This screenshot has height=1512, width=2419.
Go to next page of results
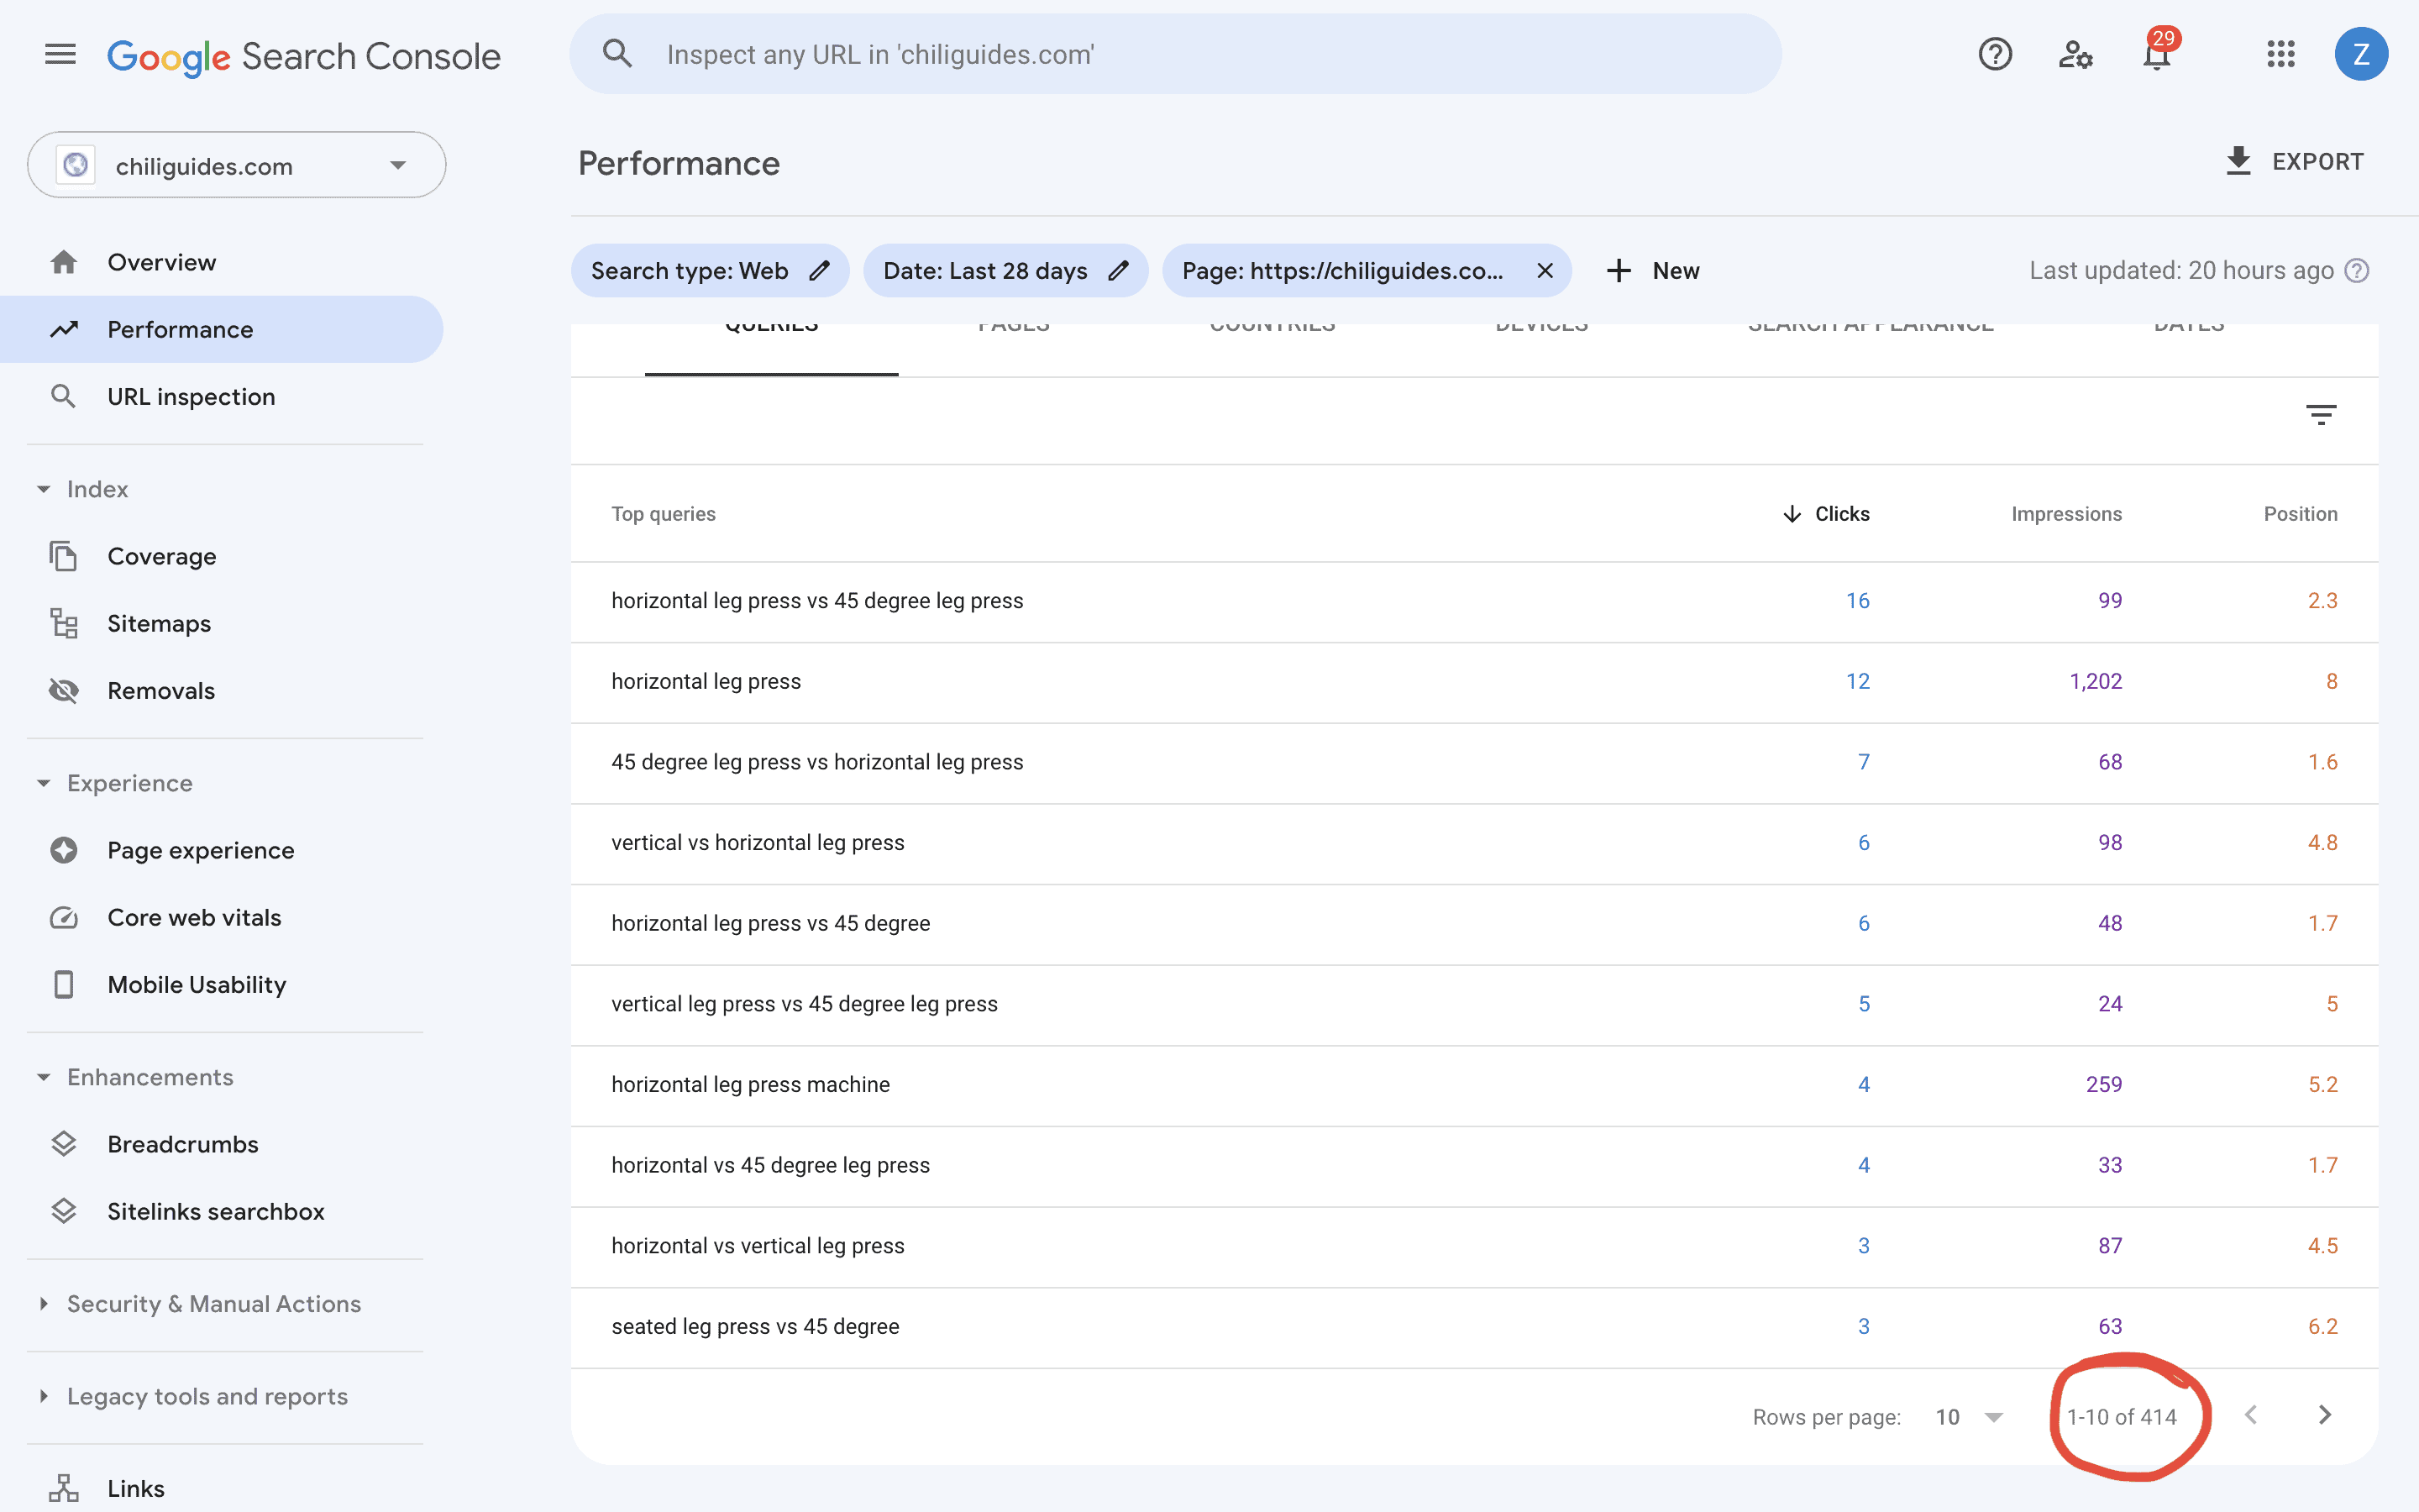[x=2325, y=1415]
